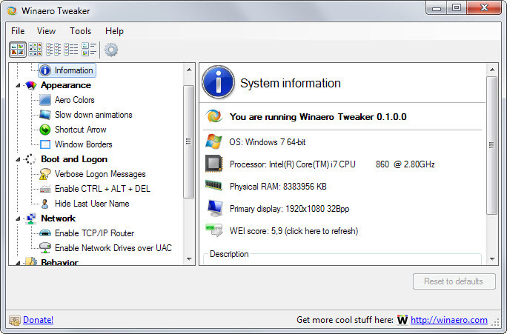Viewport: 507px width, 334px height.
Task: Collapse the Appearance tree category
Action: pyautogui.click(x=18, y=86)
